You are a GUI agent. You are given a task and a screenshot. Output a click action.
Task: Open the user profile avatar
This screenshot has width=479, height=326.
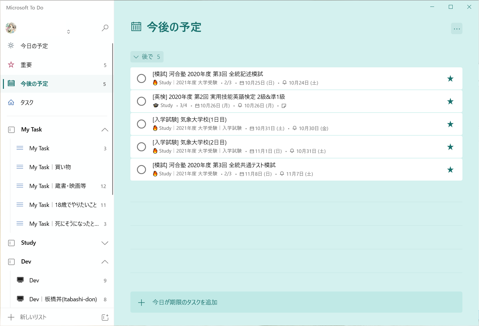coord(11,28)
